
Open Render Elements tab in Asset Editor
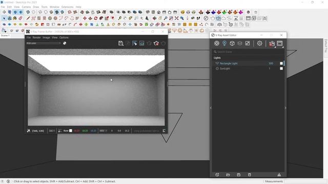point(240,43)
